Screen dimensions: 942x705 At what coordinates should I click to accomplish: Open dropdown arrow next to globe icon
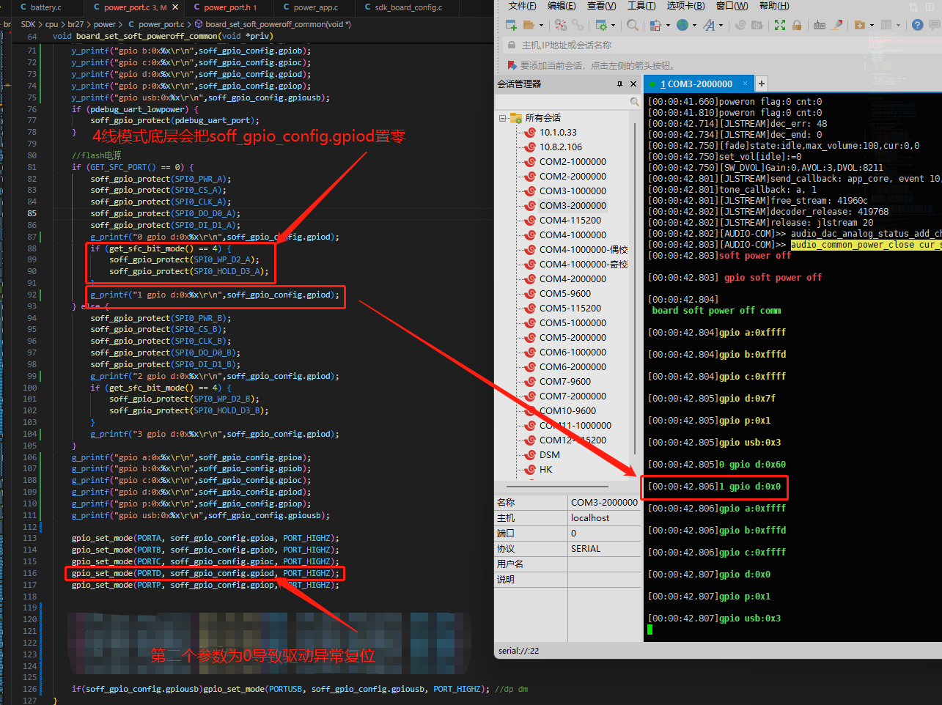694,26
